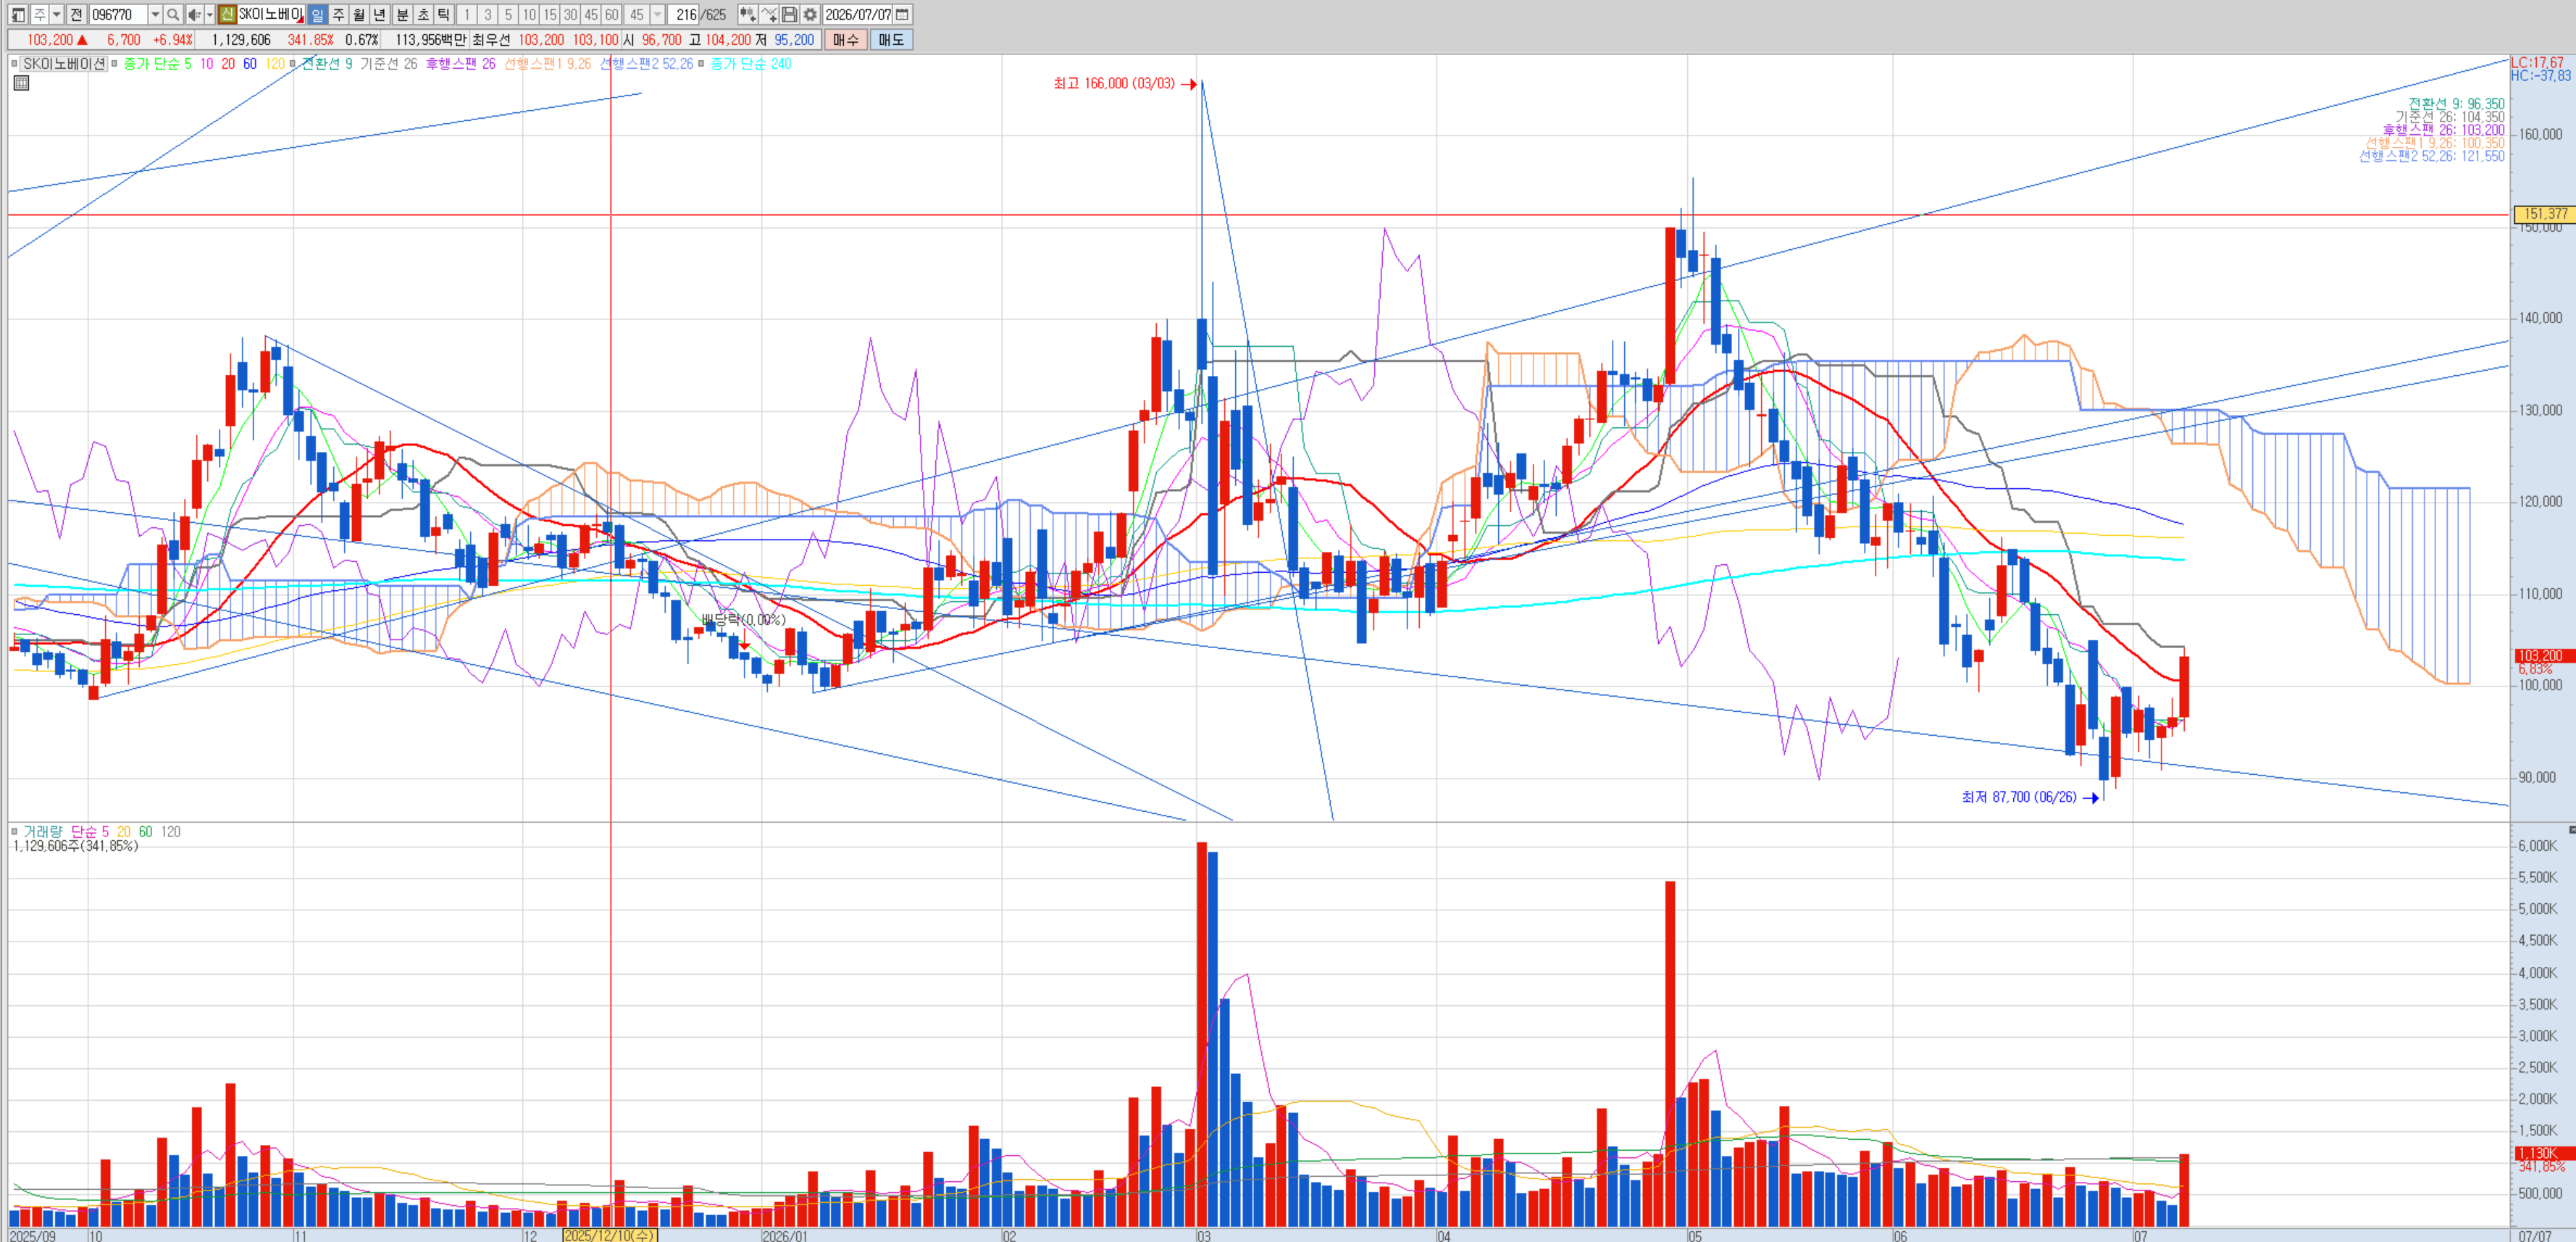This screenshot has height=1242, width=2576.
Task: Open the 주 market-type dropdown arrow
Action: coord(57,14)
